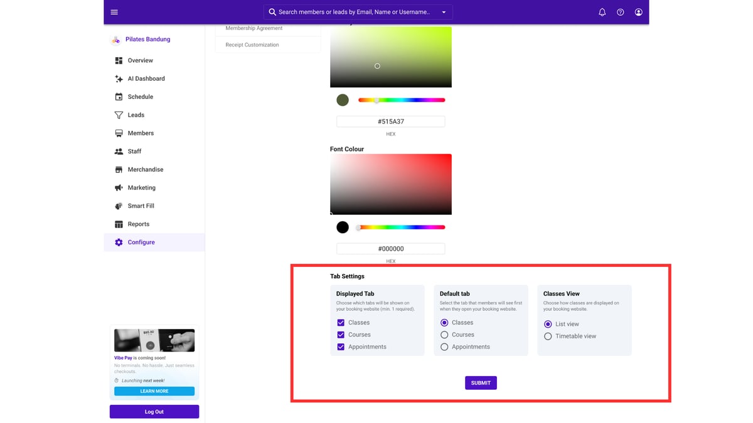Click the account profile icon
The image size is (753, 423).
tap(638, 12)
